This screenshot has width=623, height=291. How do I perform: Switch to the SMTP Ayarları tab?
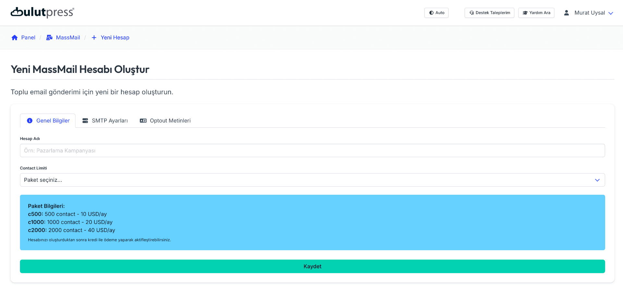109,121
